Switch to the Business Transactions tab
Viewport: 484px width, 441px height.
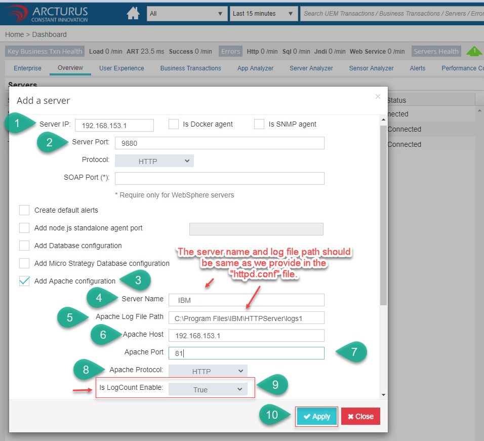[190, 68]
